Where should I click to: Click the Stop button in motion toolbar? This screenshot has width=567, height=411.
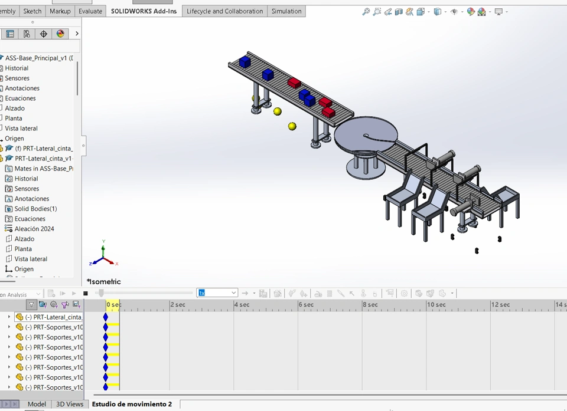[85, 294]
